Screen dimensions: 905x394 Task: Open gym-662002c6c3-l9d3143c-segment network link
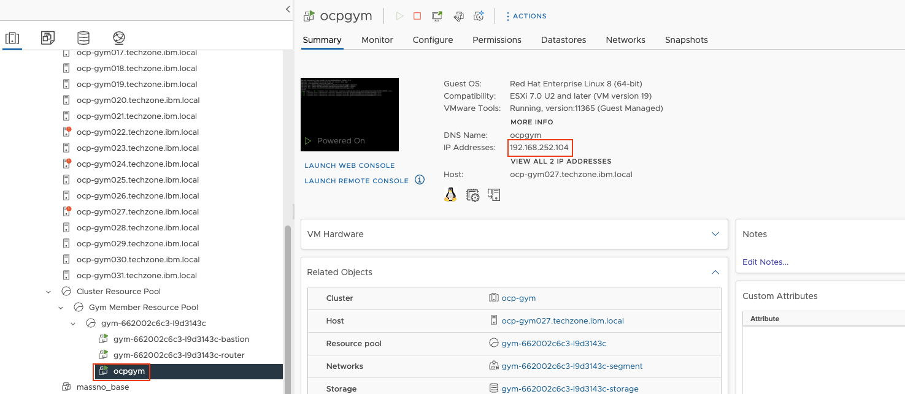tap(572, 366)
